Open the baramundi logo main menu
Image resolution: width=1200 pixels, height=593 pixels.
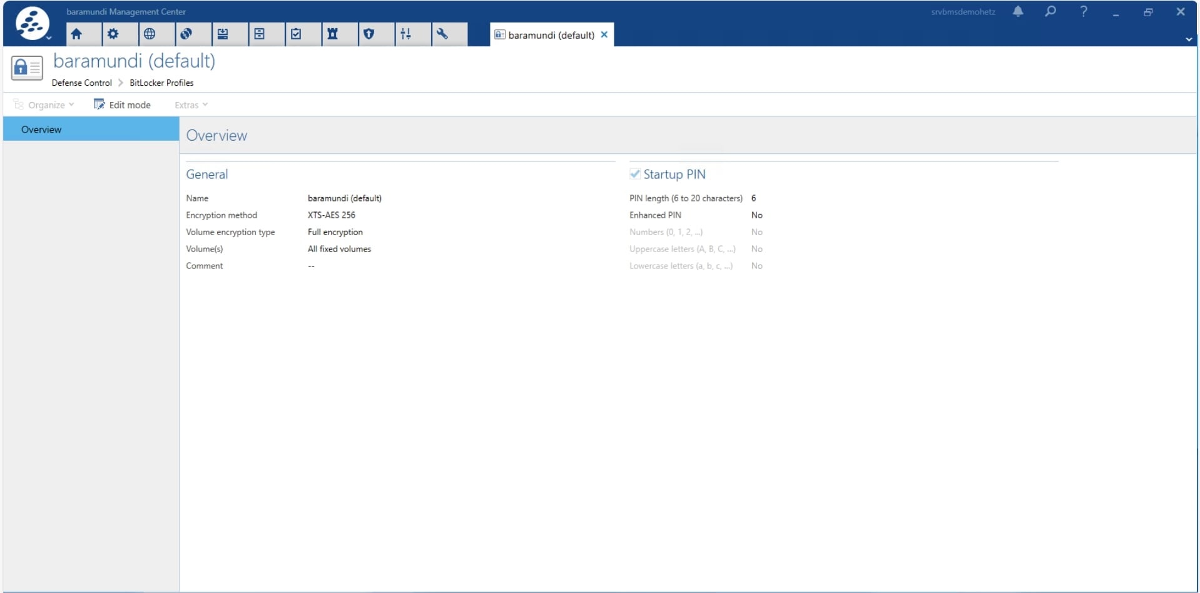pos(32,24)
